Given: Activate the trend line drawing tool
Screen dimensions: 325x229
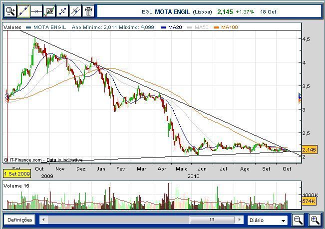Looking at the screenshot, I should [23, 11].
